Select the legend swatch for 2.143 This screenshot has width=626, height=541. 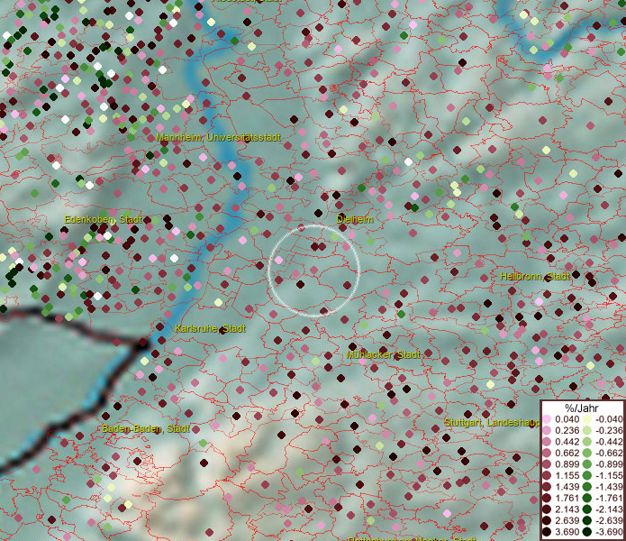point(547,509)
